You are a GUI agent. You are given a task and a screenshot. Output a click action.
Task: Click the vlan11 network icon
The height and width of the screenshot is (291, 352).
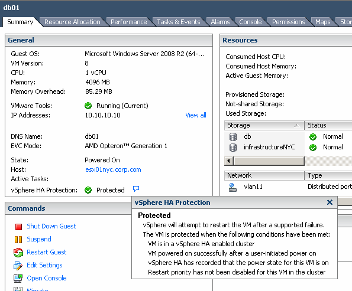tap(232, 187)
